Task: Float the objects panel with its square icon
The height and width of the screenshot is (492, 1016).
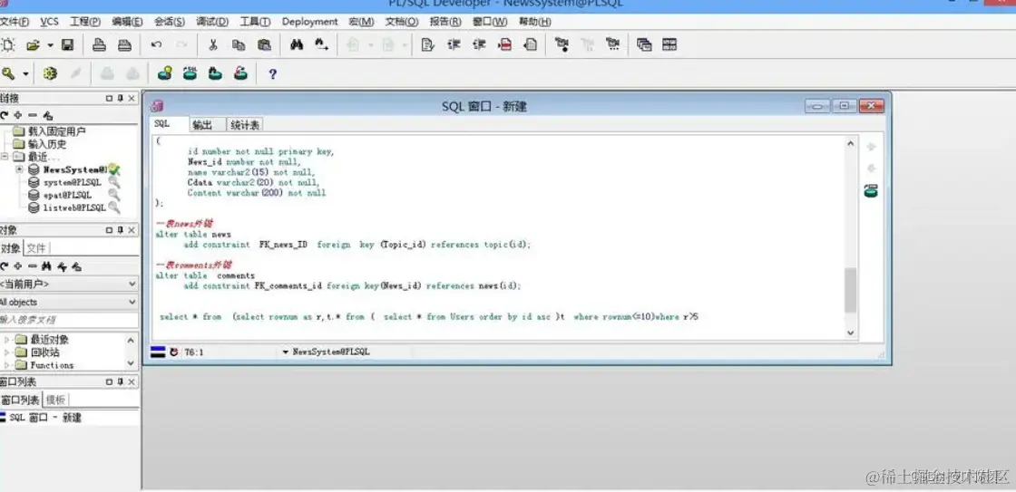Action: [110, 230]
